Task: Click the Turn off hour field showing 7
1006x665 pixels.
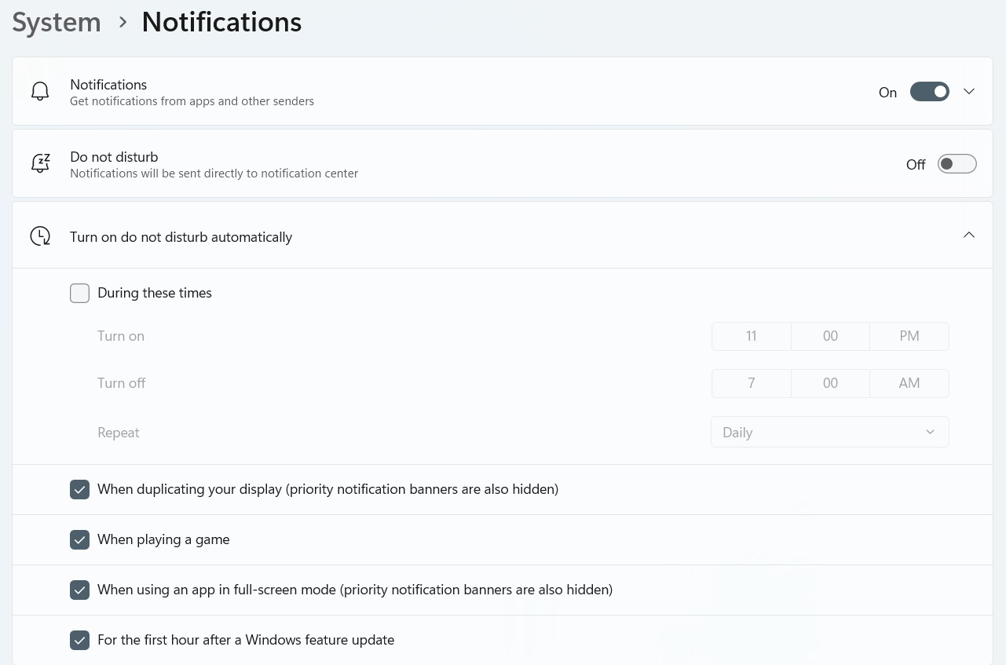Action: click(x=752, y=383)
